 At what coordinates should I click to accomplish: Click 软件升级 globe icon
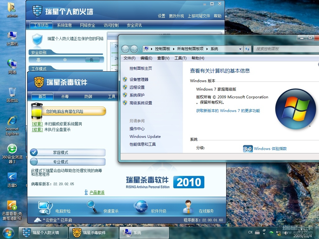pos(141,207)
